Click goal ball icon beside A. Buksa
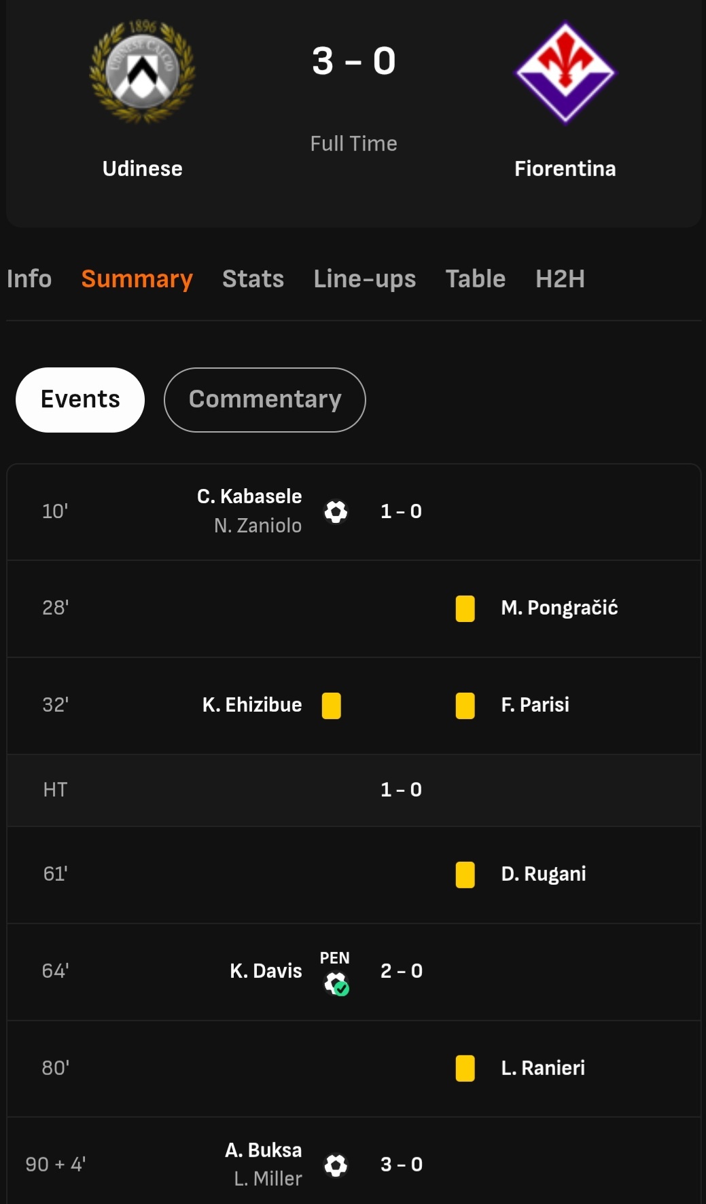The height and width of the screenshot is (1204, 706). click(x=336, y=1165)
